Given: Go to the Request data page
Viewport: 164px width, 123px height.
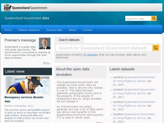Looking at the screenshot, I should coord(54,30).
